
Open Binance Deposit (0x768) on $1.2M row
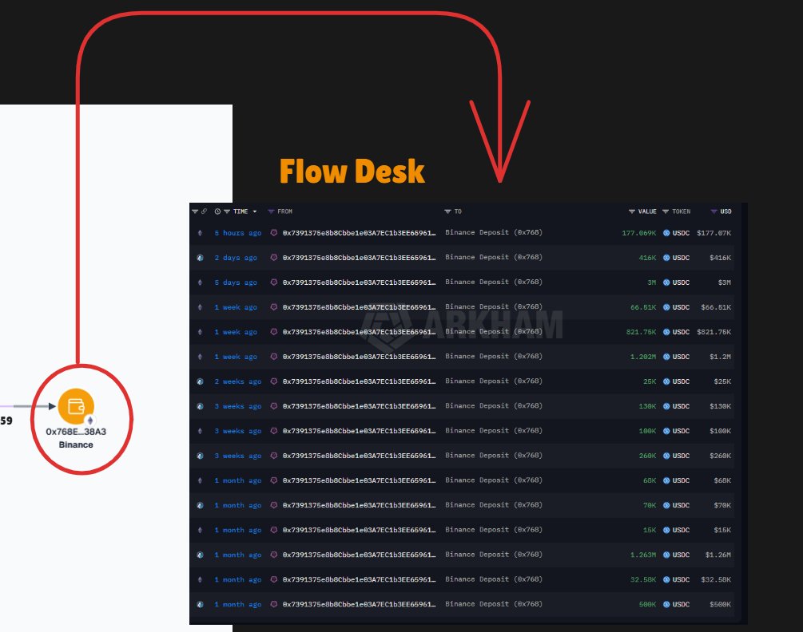494,356
